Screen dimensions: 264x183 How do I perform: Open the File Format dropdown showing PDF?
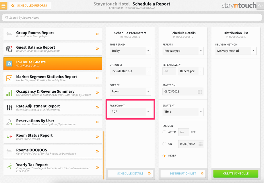(x=130, y=112)
